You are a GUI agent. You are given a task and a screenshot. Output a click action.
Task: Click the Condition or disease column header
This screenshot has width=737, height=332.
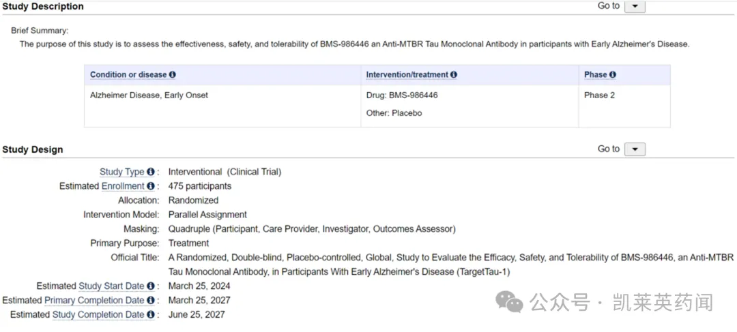pos(128,75)
